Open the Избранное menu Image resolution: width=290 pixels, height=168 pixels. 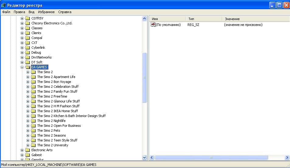[x=46, y=12]
